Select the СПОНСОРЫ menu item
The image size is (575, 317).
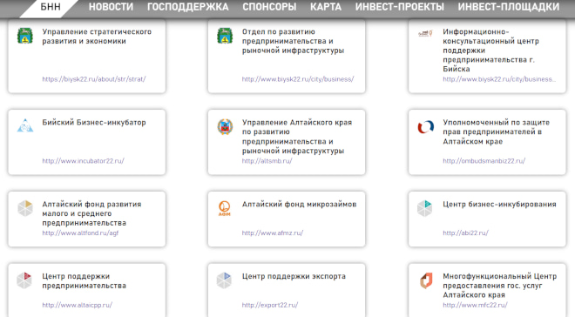pyautogui.click(x=269, y=7)
